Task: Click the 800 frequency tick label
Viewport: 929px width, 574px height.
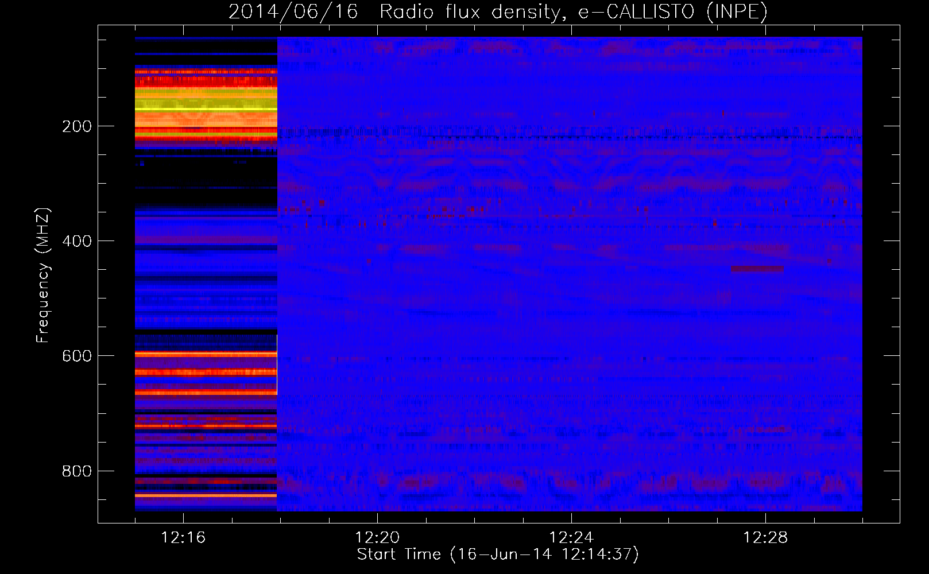Action: pyautogui.click(x=77, y=471)
